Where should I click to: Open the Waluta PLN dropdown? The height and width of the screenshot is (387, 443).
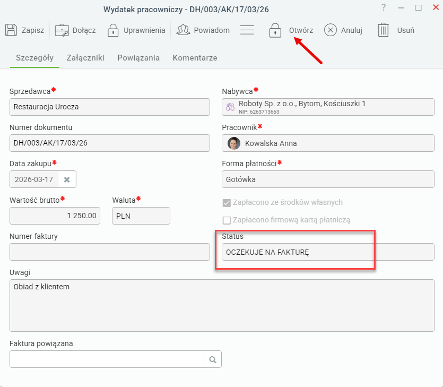pos(141,216)
